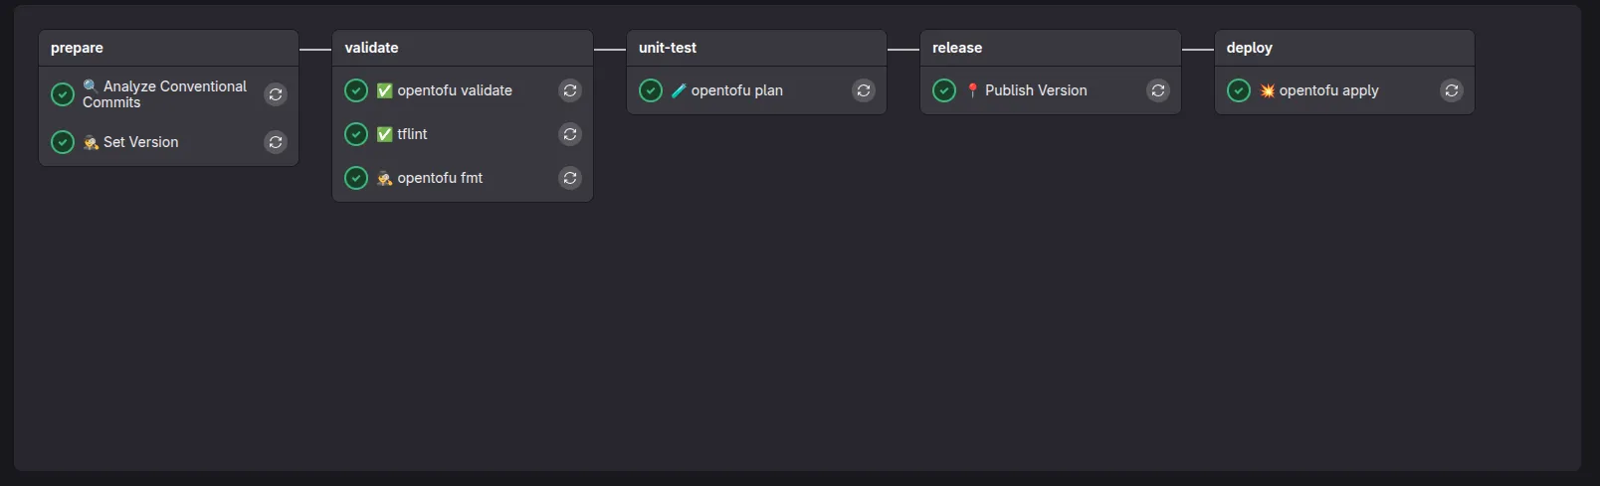
Task: Open the Analyze Conventional Commits job
Action: coord(164,94)
